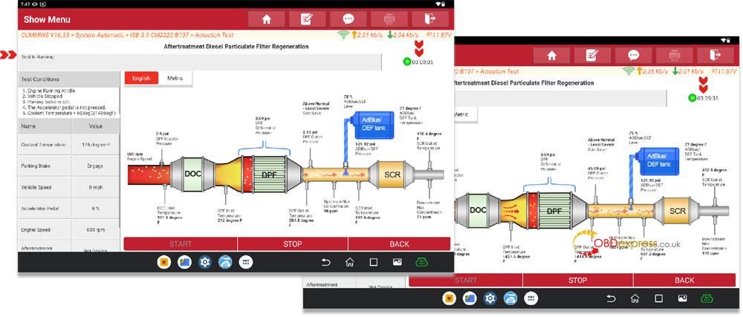Open the gallery app icon in right window dock
743x317 pixels.
470,298
